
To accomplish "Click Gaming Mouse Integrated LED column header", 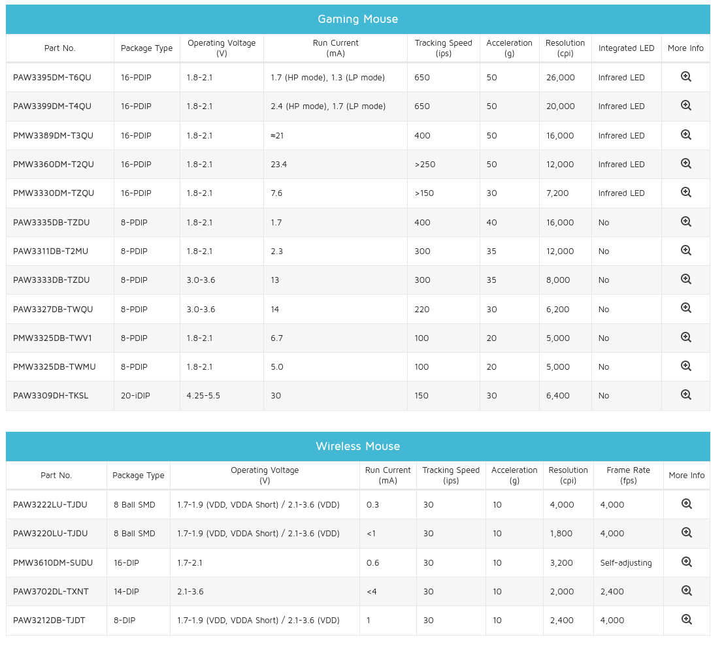I will tap(626, 48).
